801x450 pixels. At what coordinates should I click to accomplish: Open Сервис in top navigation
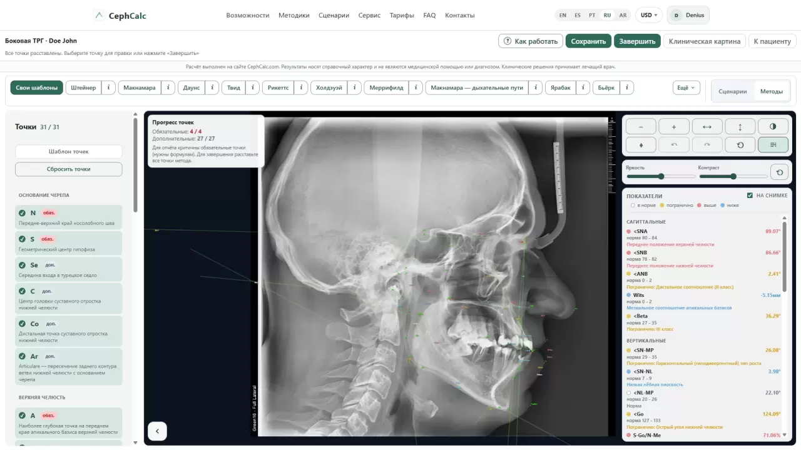(369, 15)
